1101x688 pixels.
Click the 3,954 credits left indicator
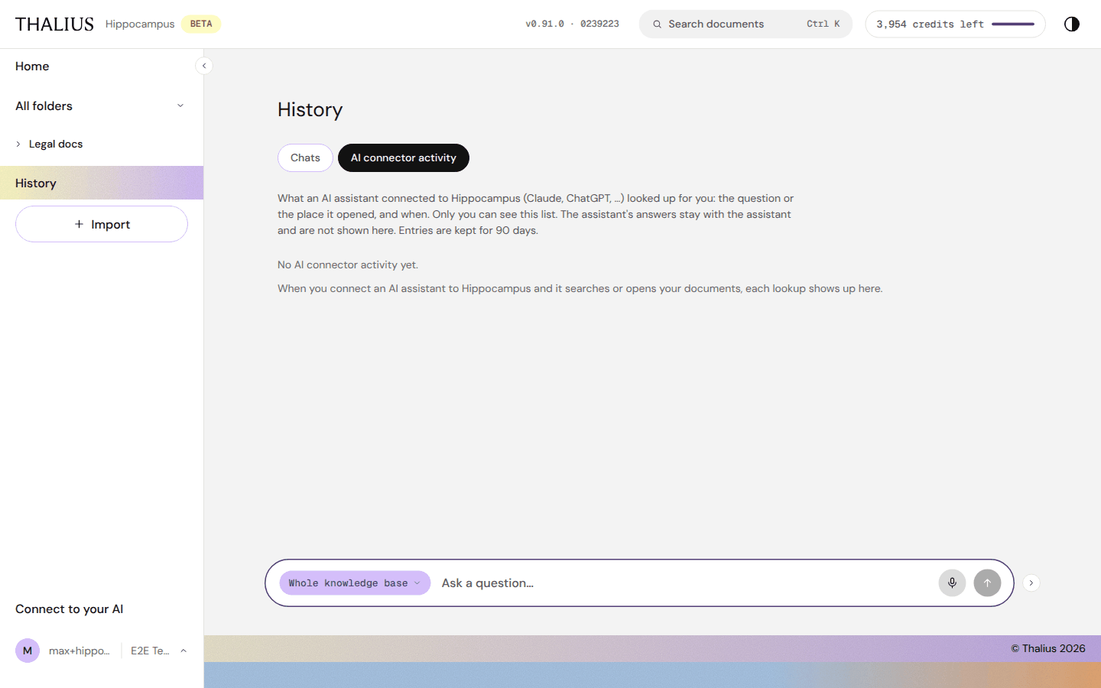coord(955,24)
